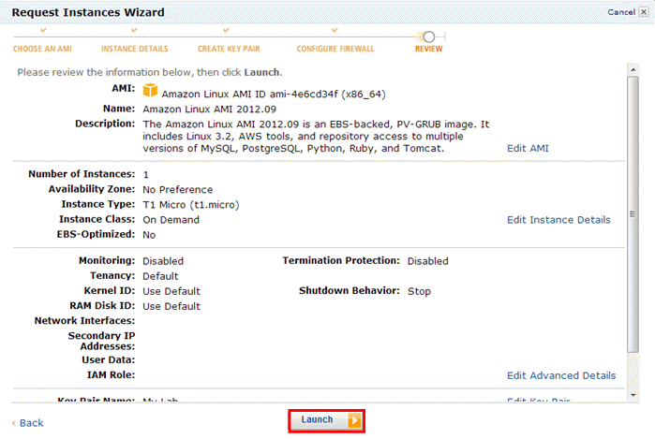Open the Edit Instance Details link
This screenshot has width=655, height=439.
[558, 219]
